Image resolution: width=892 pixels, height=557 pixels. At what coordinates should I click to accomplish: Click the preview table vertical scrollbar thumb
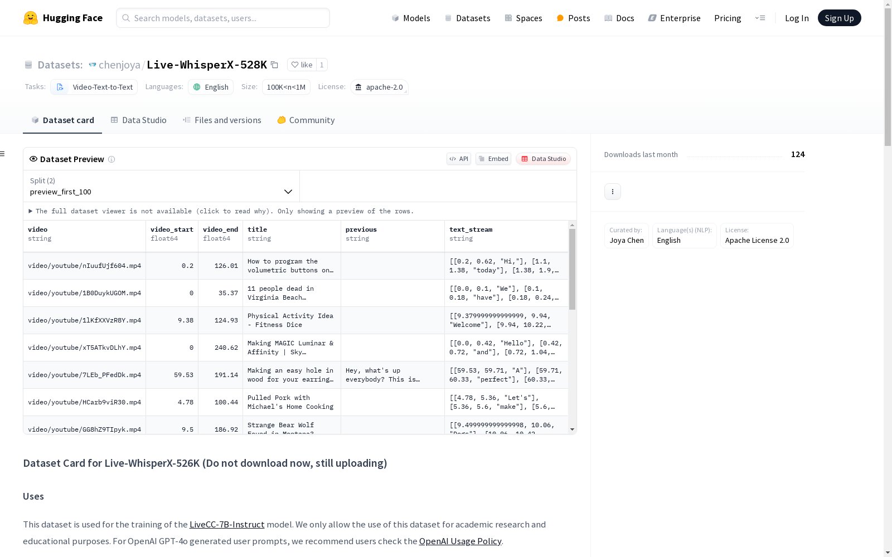(x=572, y=269)
